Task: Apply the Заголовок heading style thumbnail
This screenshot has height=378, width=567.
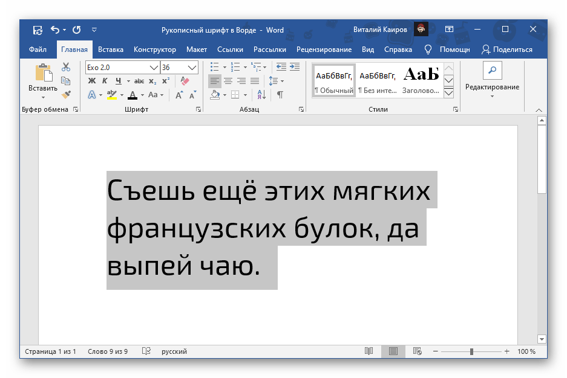Action: (421, 80)
